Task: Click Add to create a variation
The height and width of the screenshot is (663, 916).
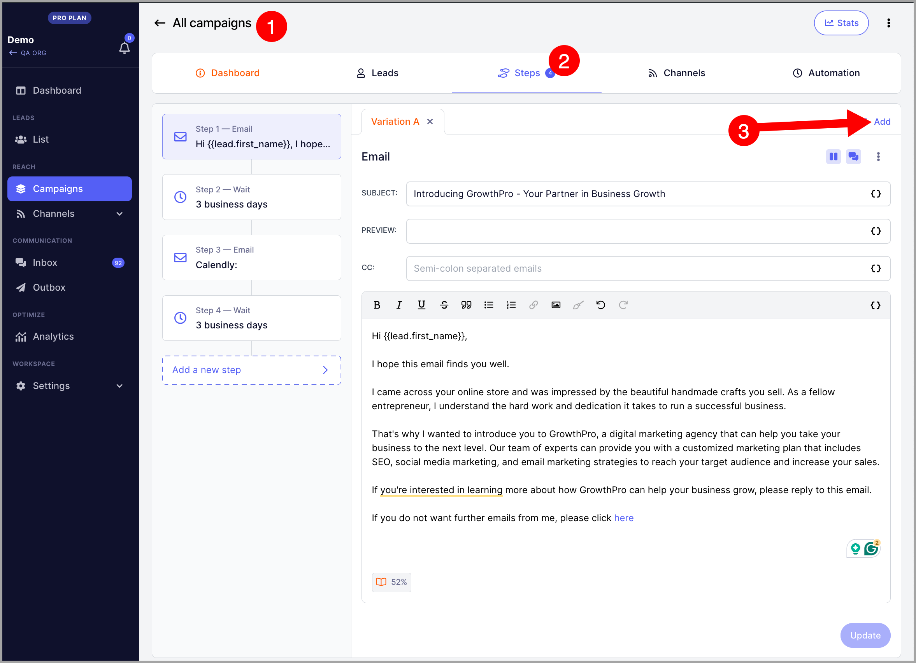Action: coord(882,121)
